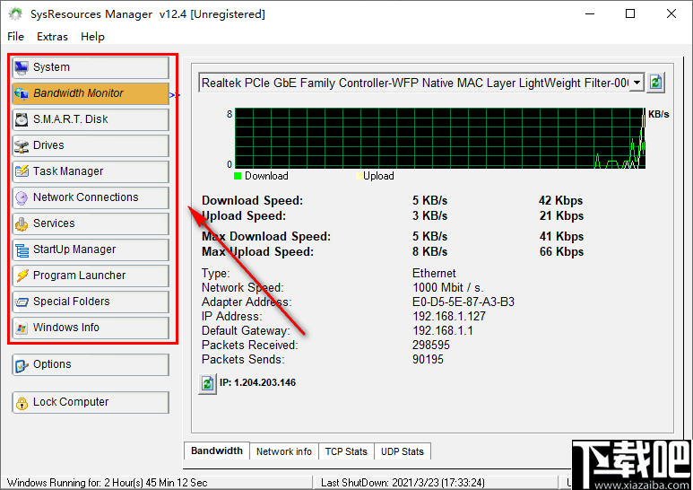Click the green Download legend swatch

tap(238, 176)
